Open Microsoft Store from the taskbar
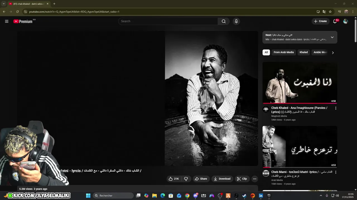 (171, 196)
